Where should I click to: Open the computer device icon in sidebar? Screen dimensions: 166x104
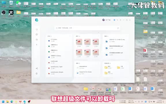[37, 34]
